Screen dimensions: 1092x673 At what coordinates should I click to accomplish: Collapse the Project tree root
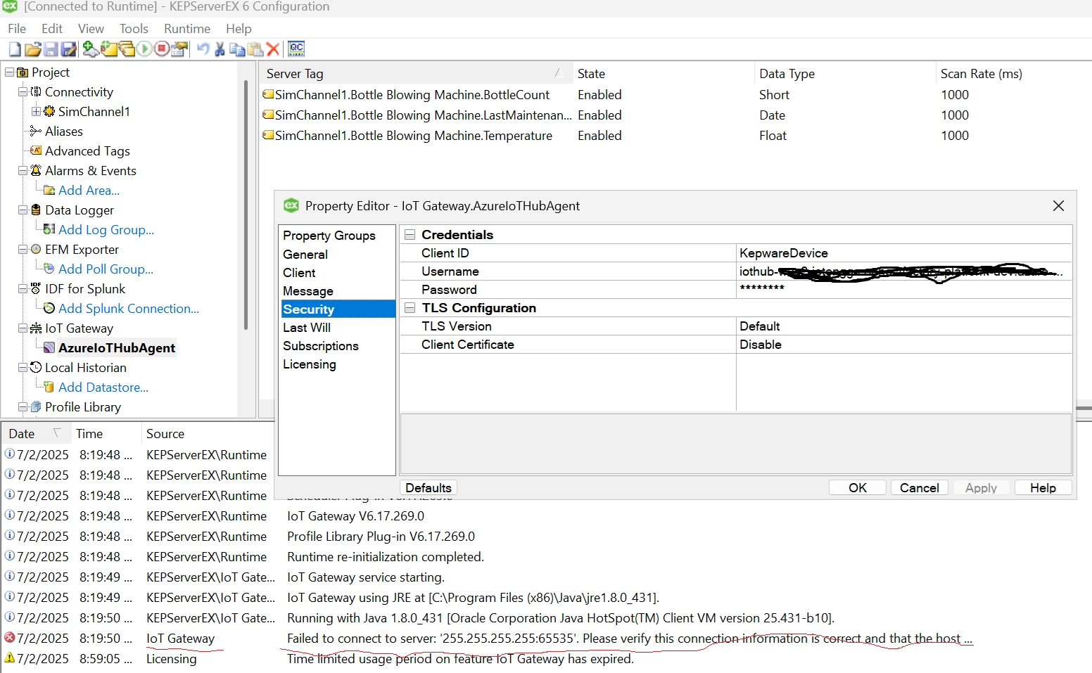tap(10, 72)
